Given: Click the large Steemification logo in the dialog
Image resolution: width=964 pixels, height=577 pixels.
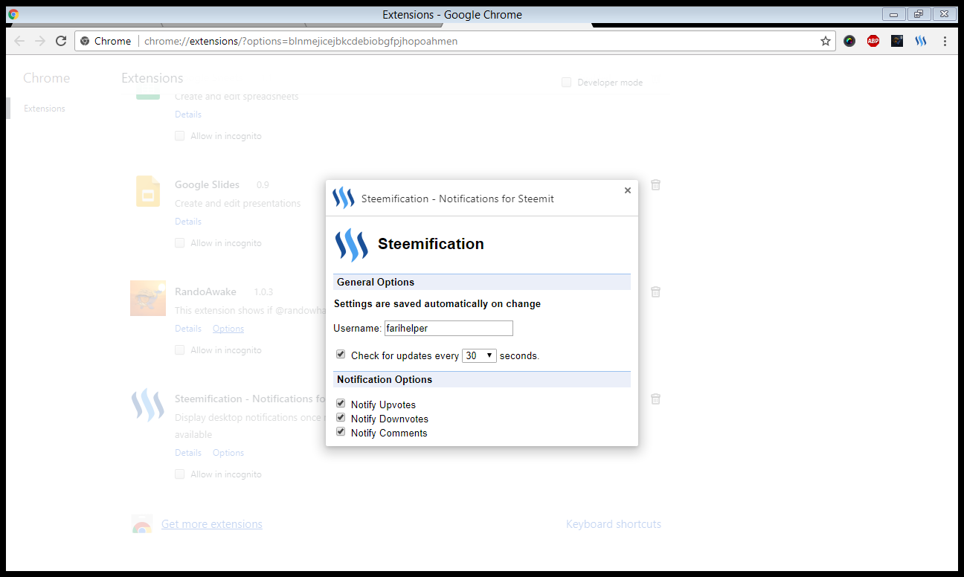Looking at the screenshot, I should [x=351, y=245].
